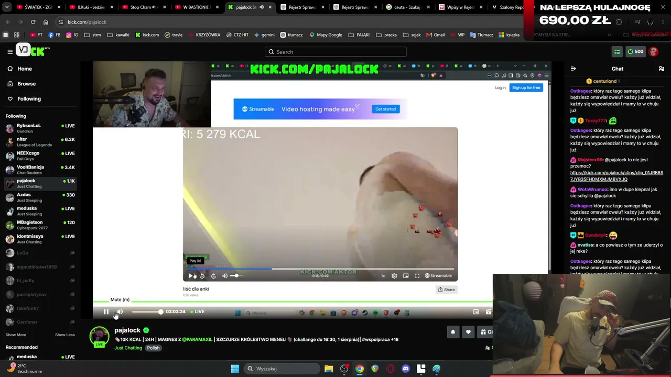Screen dimensions: 671x377
Task: Open File Explorer from the taskbar
Action: tap(329, 369)
